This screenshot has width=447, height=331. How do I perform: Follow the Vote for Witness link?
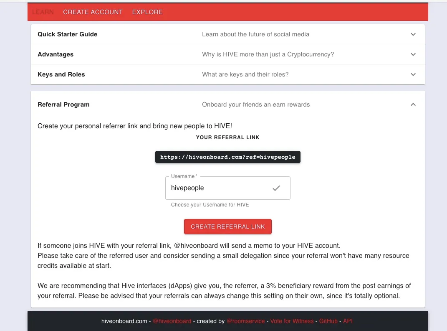(x=292, y=321)
